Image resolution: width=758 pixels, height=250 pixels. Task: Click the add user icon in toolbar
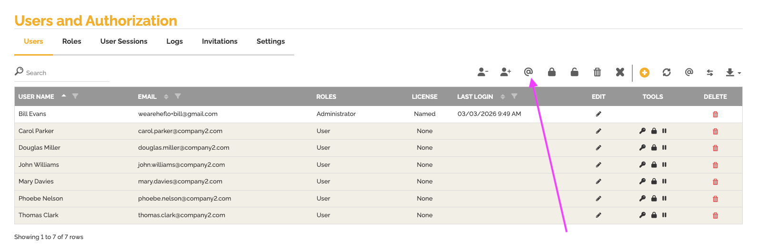[x=505, y=72]
